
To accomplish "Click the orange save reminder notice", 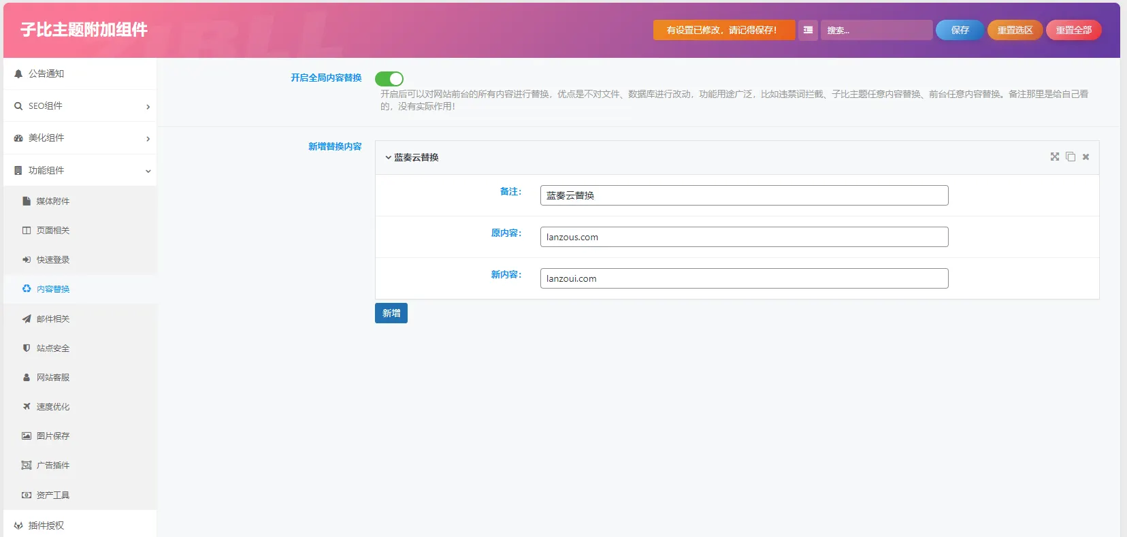I will [724, 30].
